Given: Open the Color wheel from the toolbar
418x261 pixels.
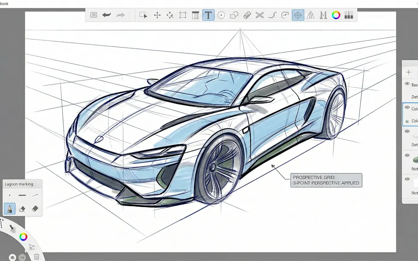Looking at the screenshot, I should tap(336, 15).
